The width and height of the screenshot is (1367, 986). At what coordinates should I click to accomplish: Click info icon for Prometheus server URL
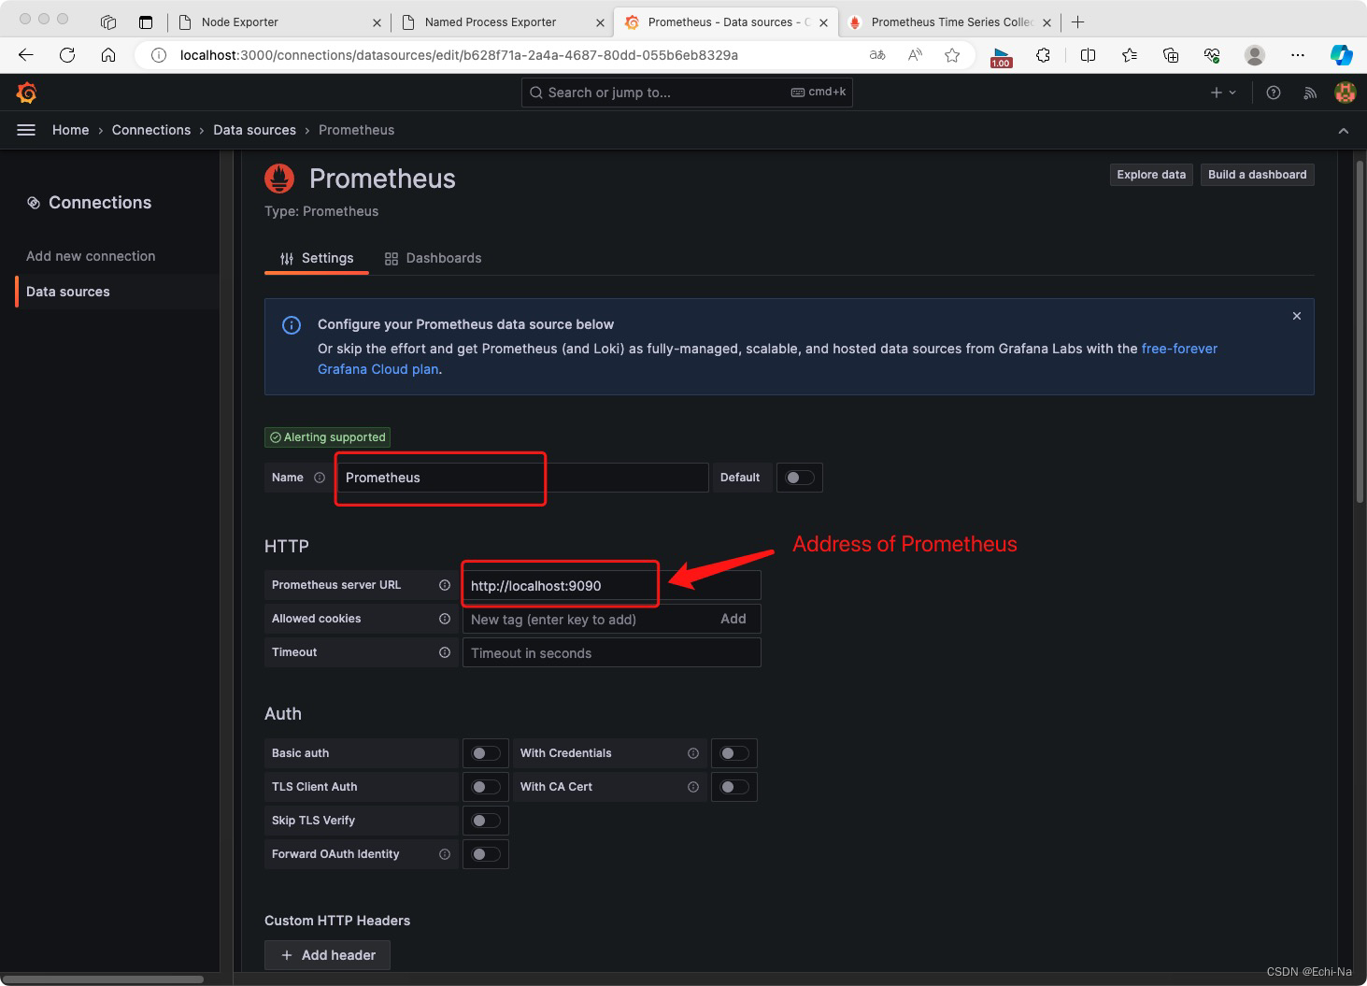[x=445, y=585]
